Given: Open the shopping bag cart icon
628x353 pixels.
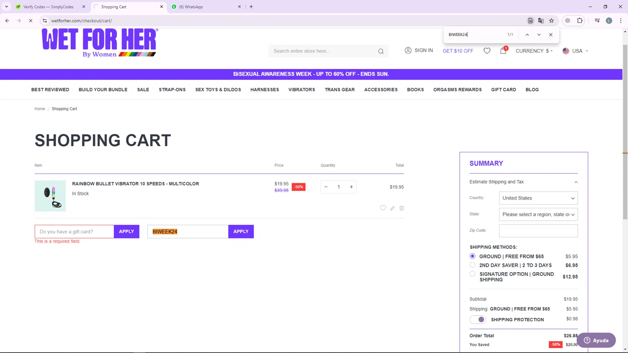Looking at the screenshot, I should (503, 51).
